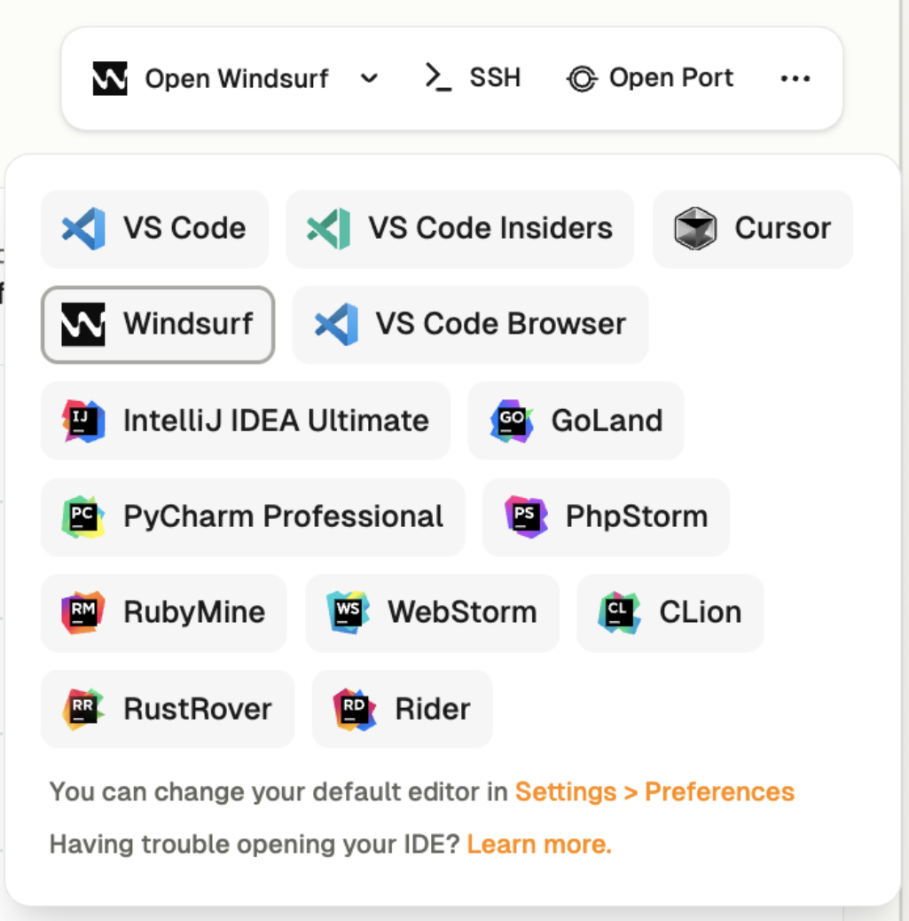This screenshot has width=909, height=921.
Task: Open the SSH connection option
Action: coord(473,79)
